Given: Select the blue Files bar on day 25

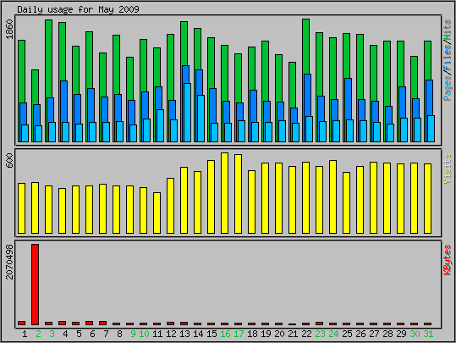Looking at the screenshot, I should pyautogui.click(x=348, y=99).
